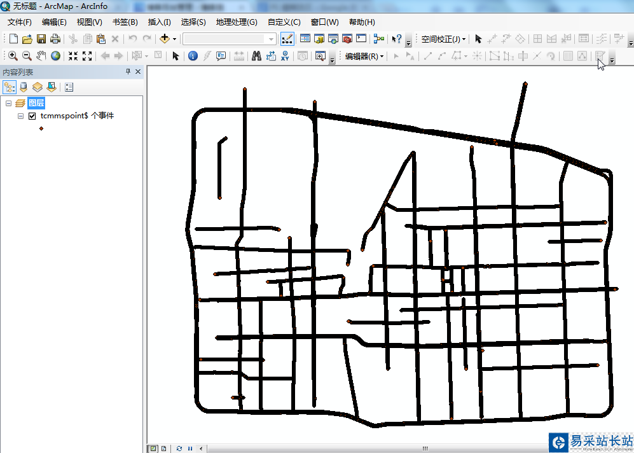This screenshot has width=634, height=453.
Task: Open the 编辑器(R) dropdown menu
Action: 364,56
